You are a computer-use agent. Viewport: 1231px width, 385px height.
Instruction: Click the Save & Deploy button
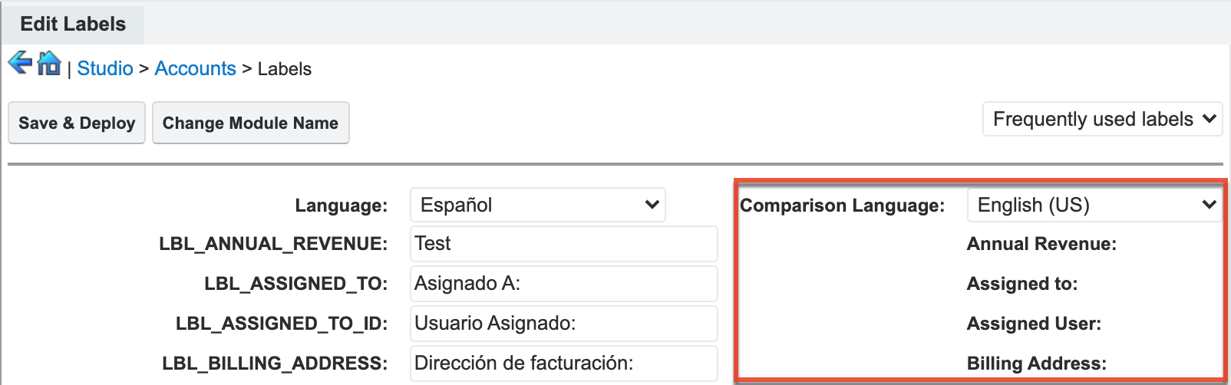(x=77, y=123)
